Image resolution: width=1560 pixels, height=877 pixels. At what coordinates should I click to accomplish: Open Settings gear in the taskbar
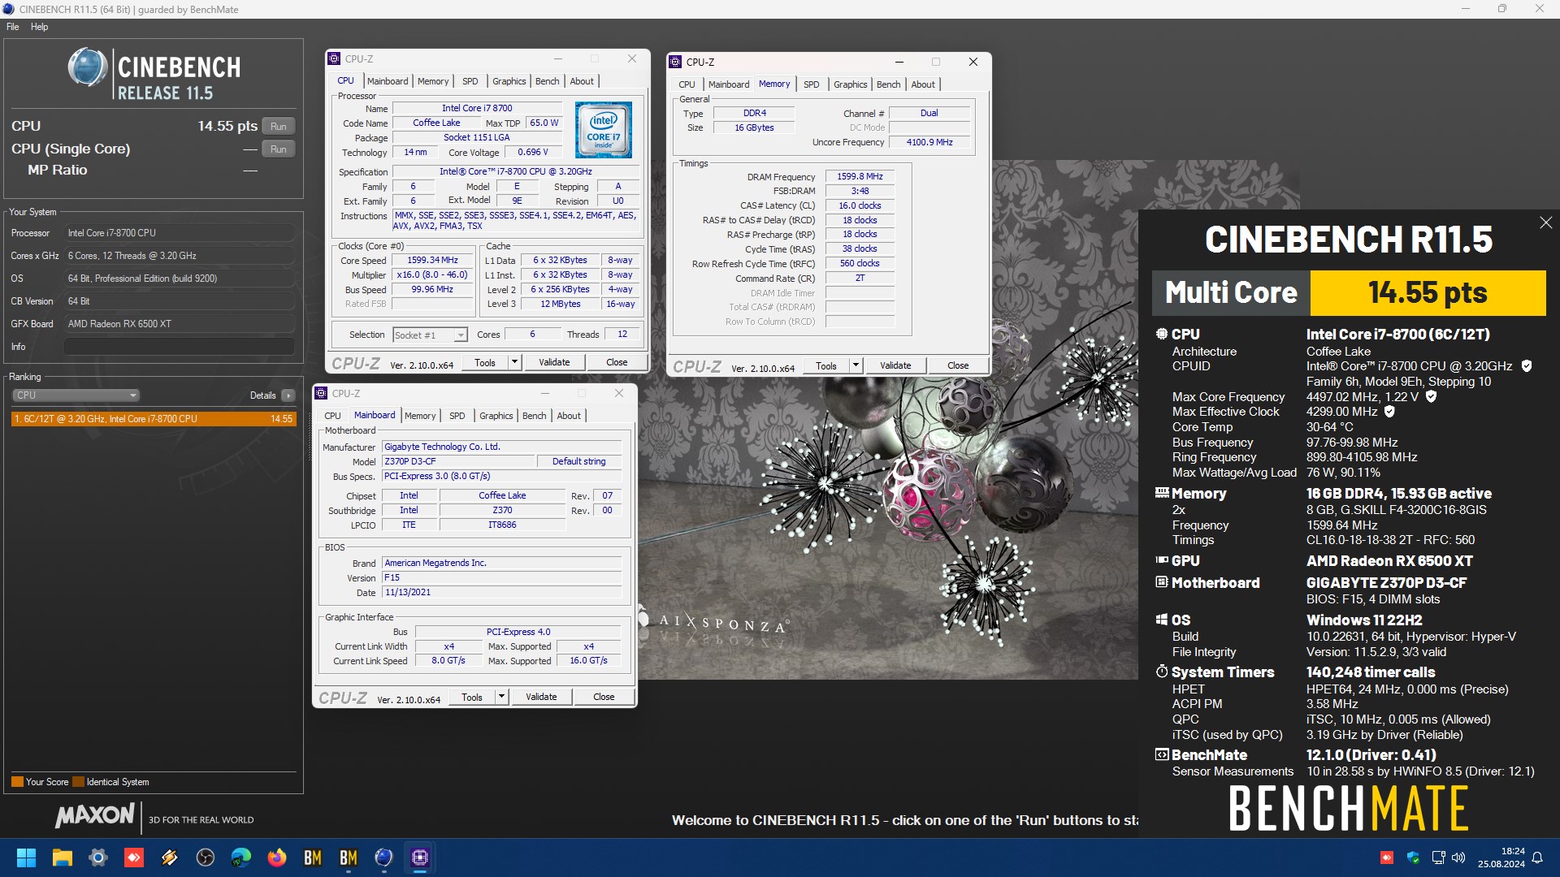[x=97, y=858]
